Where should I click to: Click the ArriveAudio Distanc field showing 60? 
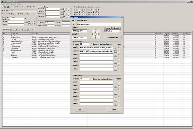(85, 44)
